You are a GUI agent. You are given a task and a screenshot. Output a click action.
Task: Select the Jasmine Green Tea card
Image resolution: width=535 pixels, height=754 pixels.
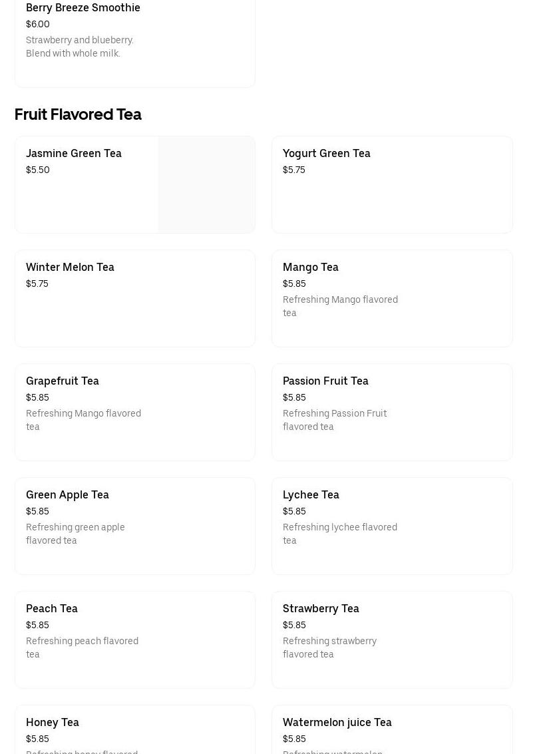tap(134, 184)
